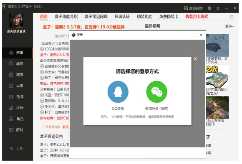
Task: Open 伪装月卡购买 tab
Action: coord(197,17)
